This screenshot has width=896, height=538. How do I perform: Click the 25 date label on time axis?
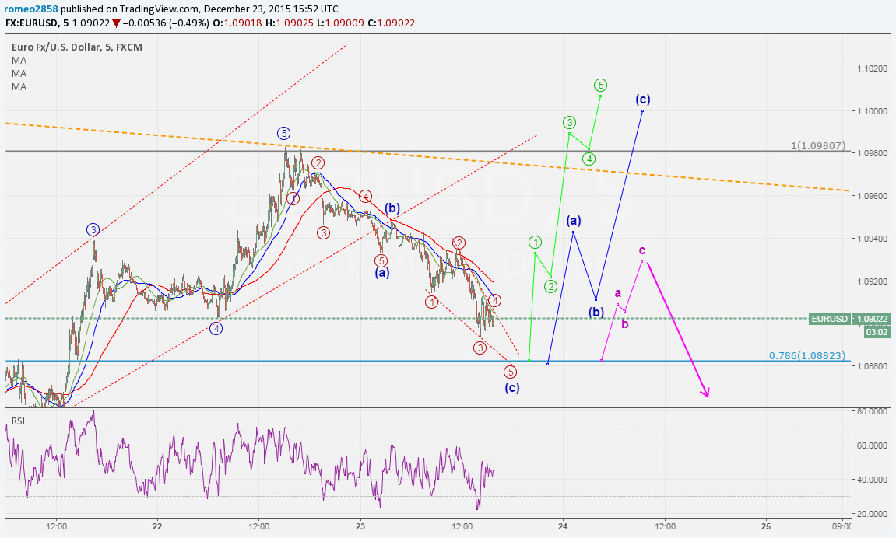click(766, 526)
